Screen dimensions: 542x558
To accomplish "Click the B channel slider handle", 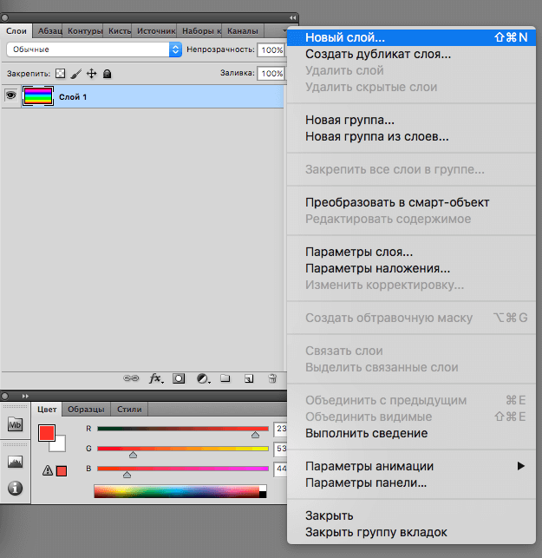I will tap(127, 475).
